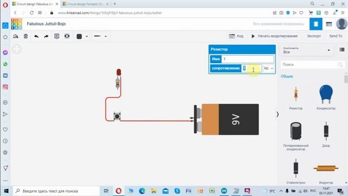Switch to circuit view icon
The height and width of the screenshot is (196, 348).
316,24
